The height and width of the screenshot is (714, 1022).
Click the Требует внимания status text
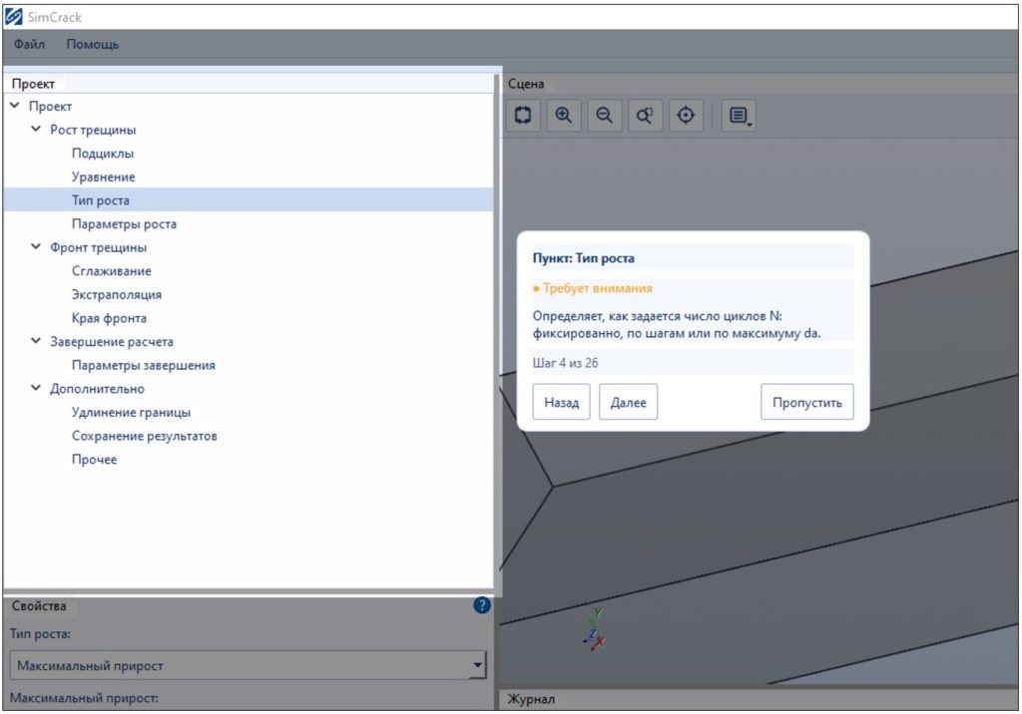click(598, 288)
